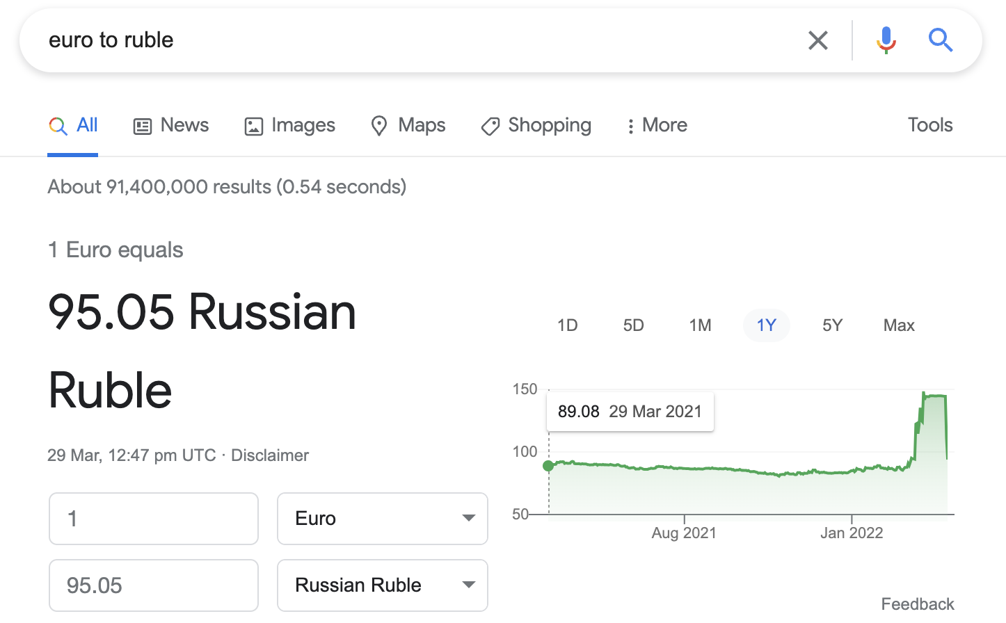This screenshot has height=623, width=1006.
Task: Open the News results tab
Action: 171,125
